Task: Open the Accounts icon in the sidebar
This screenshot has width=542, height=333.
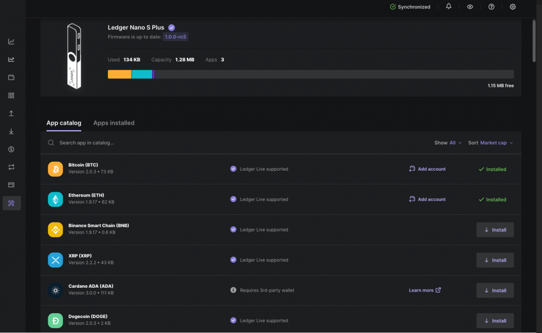Action: point(12,77)
